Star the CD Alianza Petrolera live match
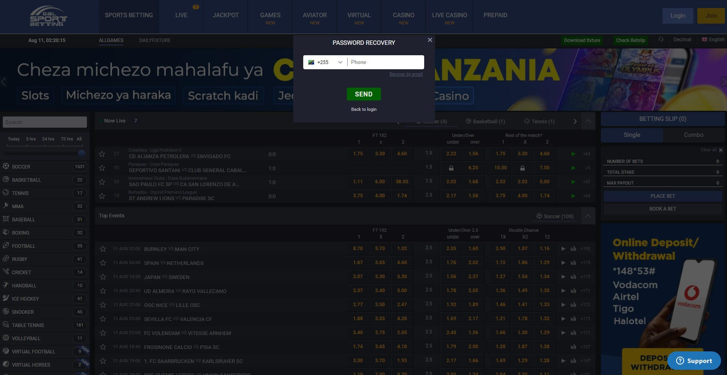The image size is (727, 375). click(102, 154)
